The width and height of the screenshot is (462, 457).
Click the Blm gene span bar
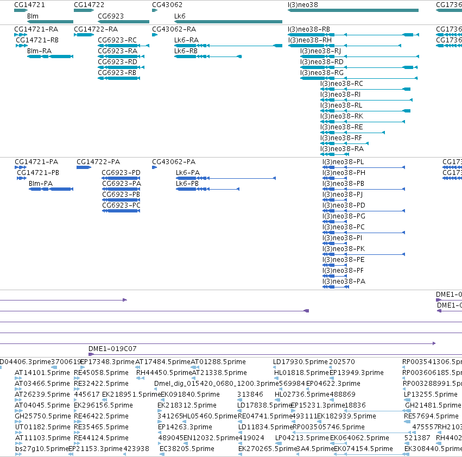coord(50,22)
